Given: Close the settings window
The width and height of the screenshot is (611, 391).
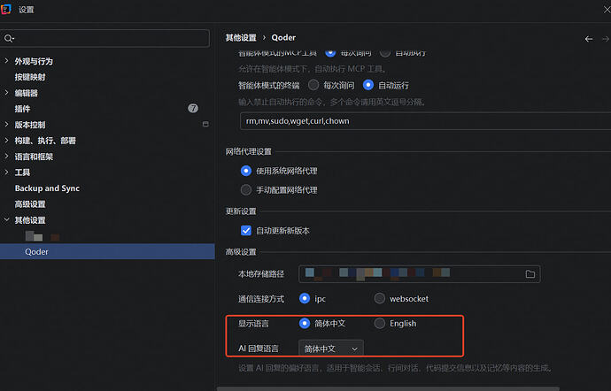Looking at the screenshot, I should click(607, 10).
